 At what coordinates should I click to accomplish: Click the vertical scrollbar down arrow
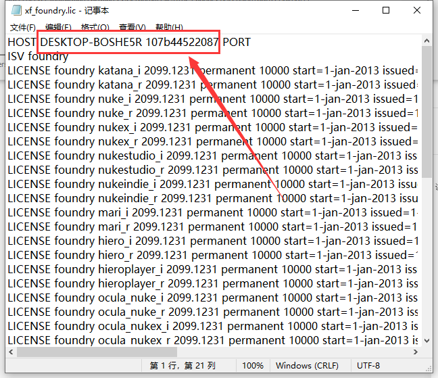tap(427, 341)
